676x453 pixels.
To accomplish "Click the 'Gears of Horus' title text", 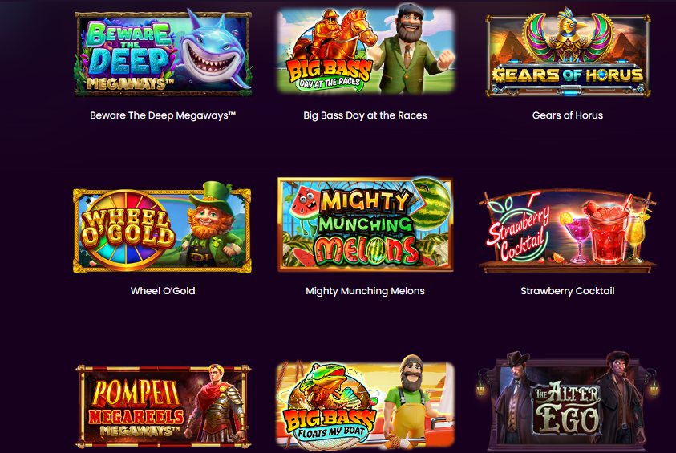I will tap(568, 115).
